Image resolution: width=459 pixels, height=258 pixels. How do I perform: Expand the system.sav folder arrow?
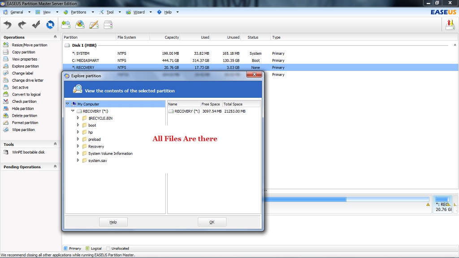pyautogui.click(x=78, y=160)
